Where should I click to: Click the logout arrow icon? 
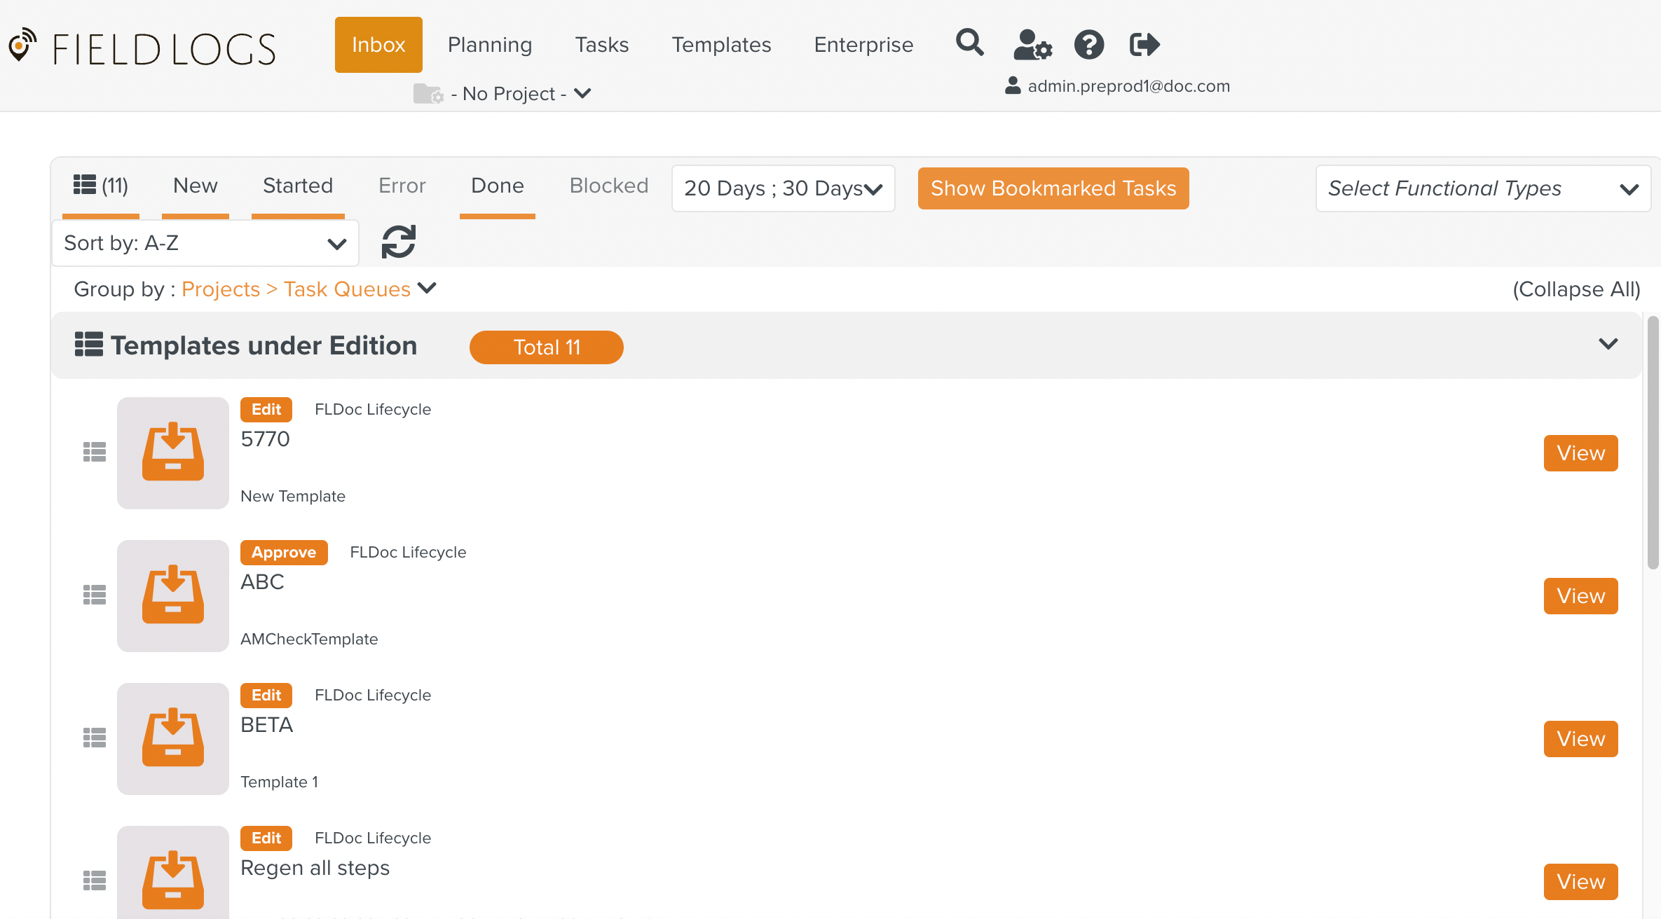tap(1144, 45)
